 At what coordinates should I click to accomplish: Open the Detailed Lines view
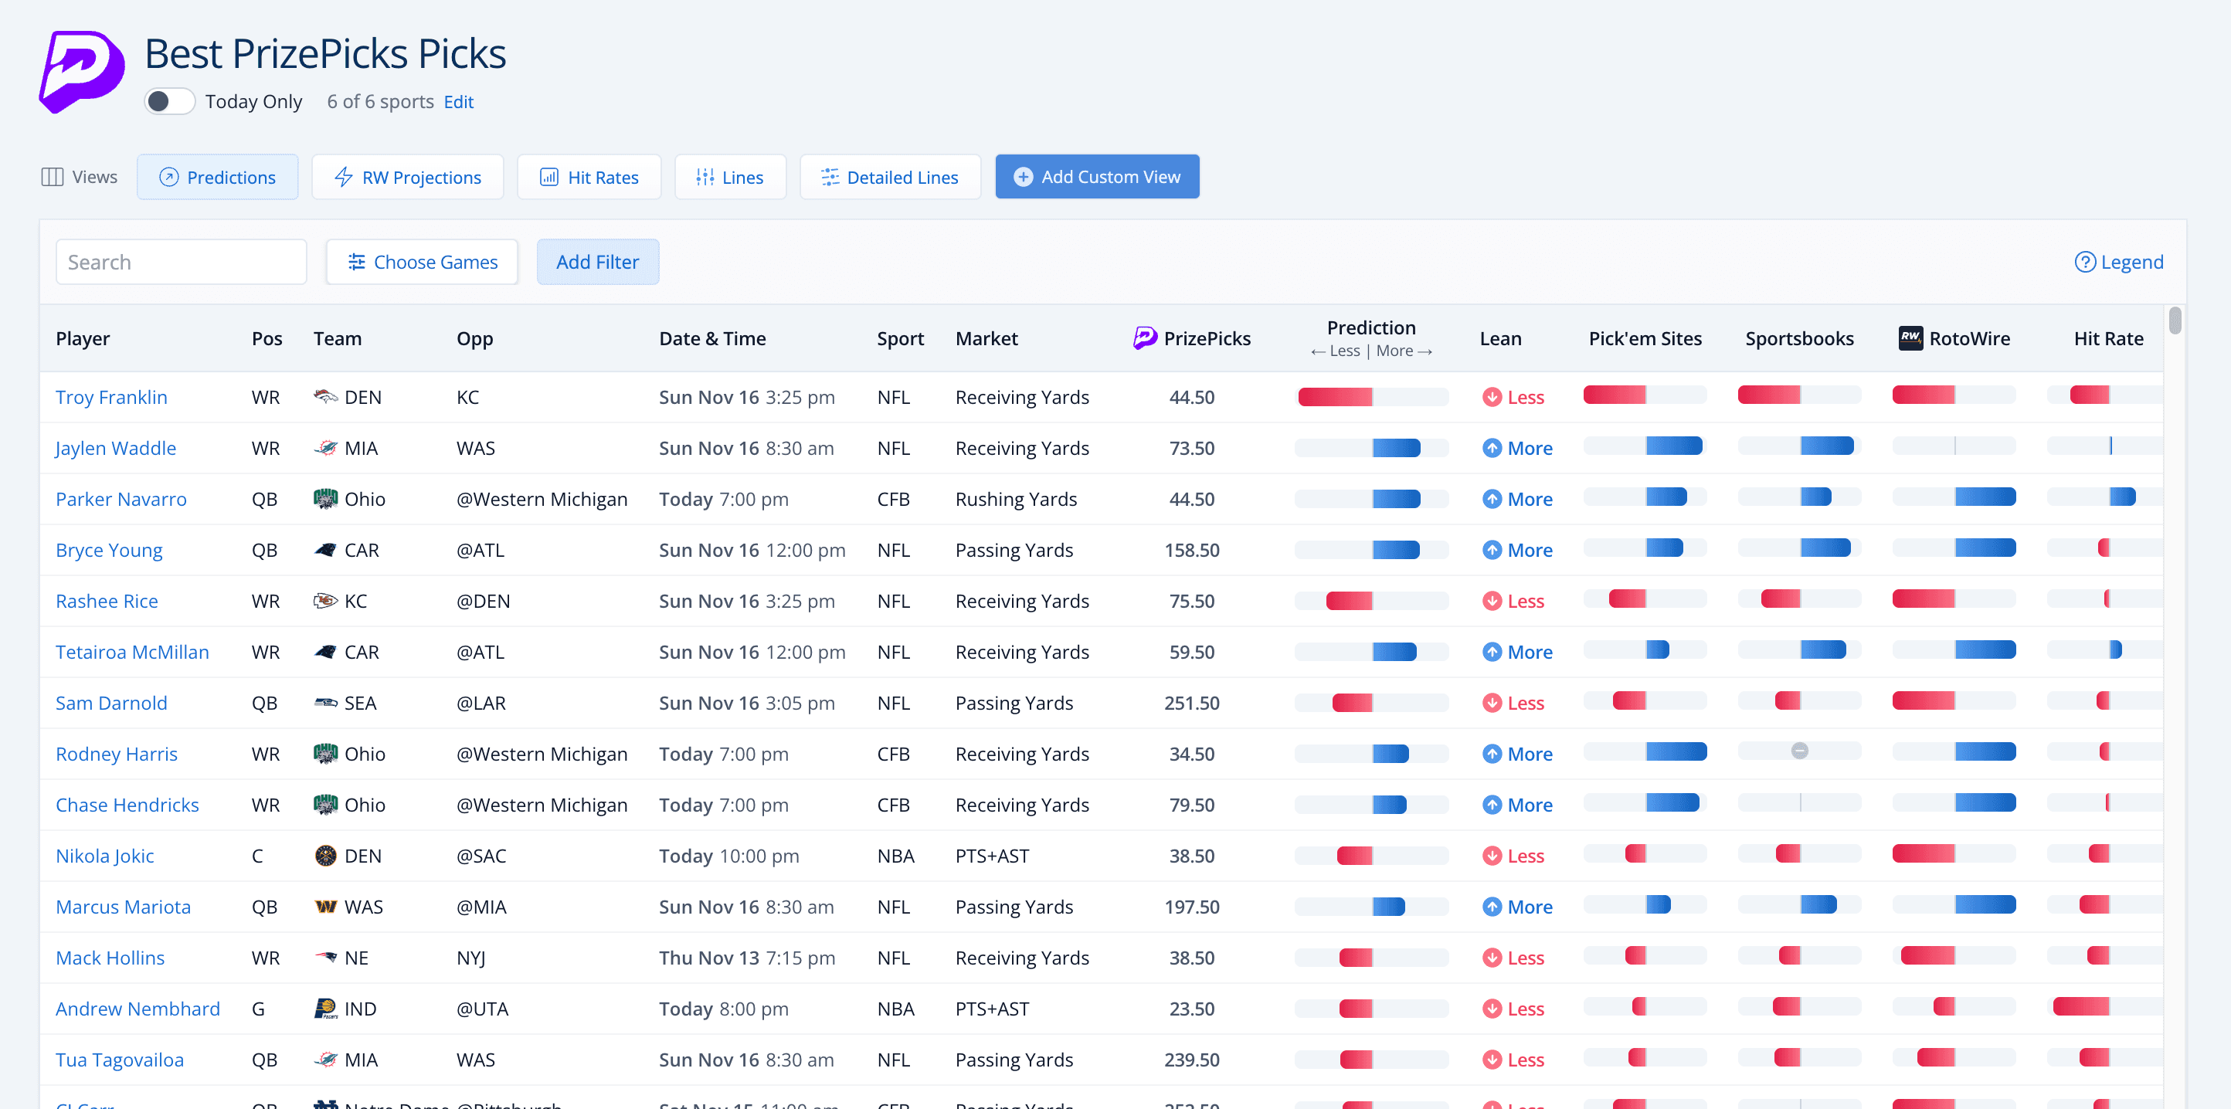891,177
